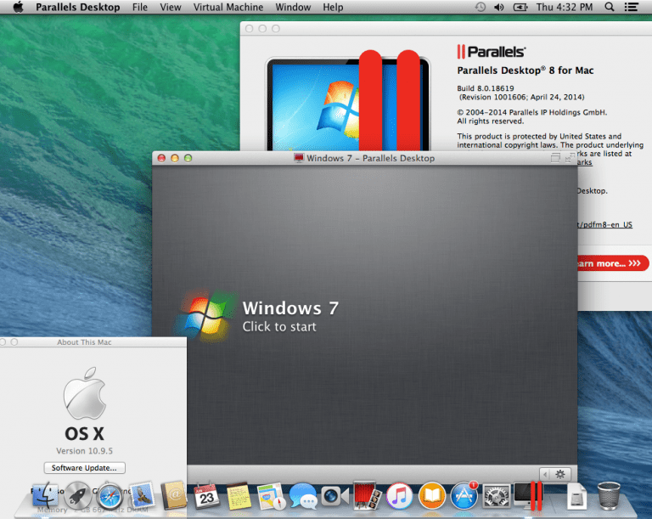Click Windows 7 – Parallels Desktop title
652x519 pixels.
pos(370,158)
